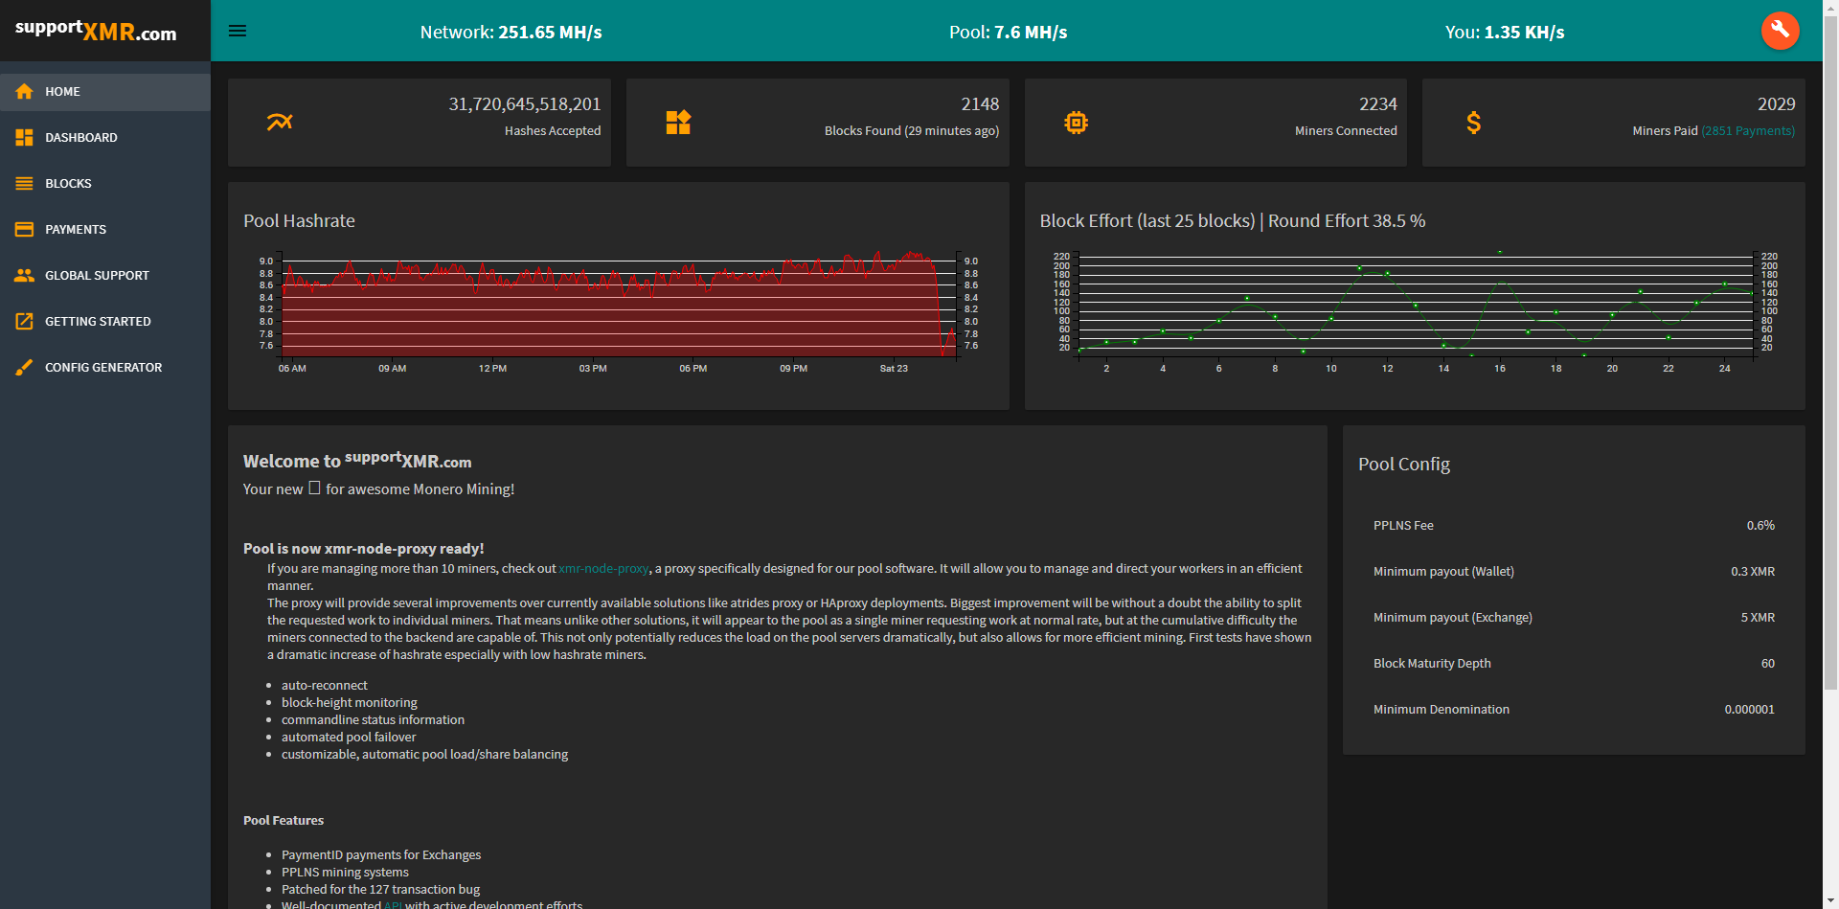Click the red Pool Hashrate chart area
Image resolution: width=1839 pixels, height=909 pixels.
pos(619,307)
